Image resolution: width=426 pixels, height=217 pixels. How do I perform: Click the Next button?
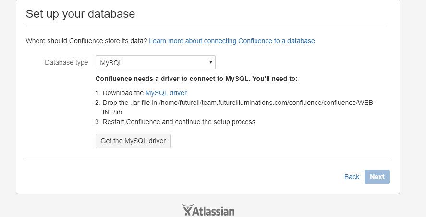[x=377, y=177]
